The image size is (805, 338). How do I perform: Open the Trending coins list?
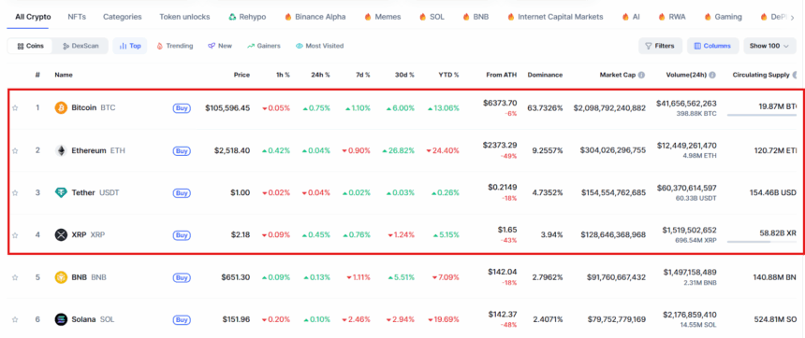point(174,46)
